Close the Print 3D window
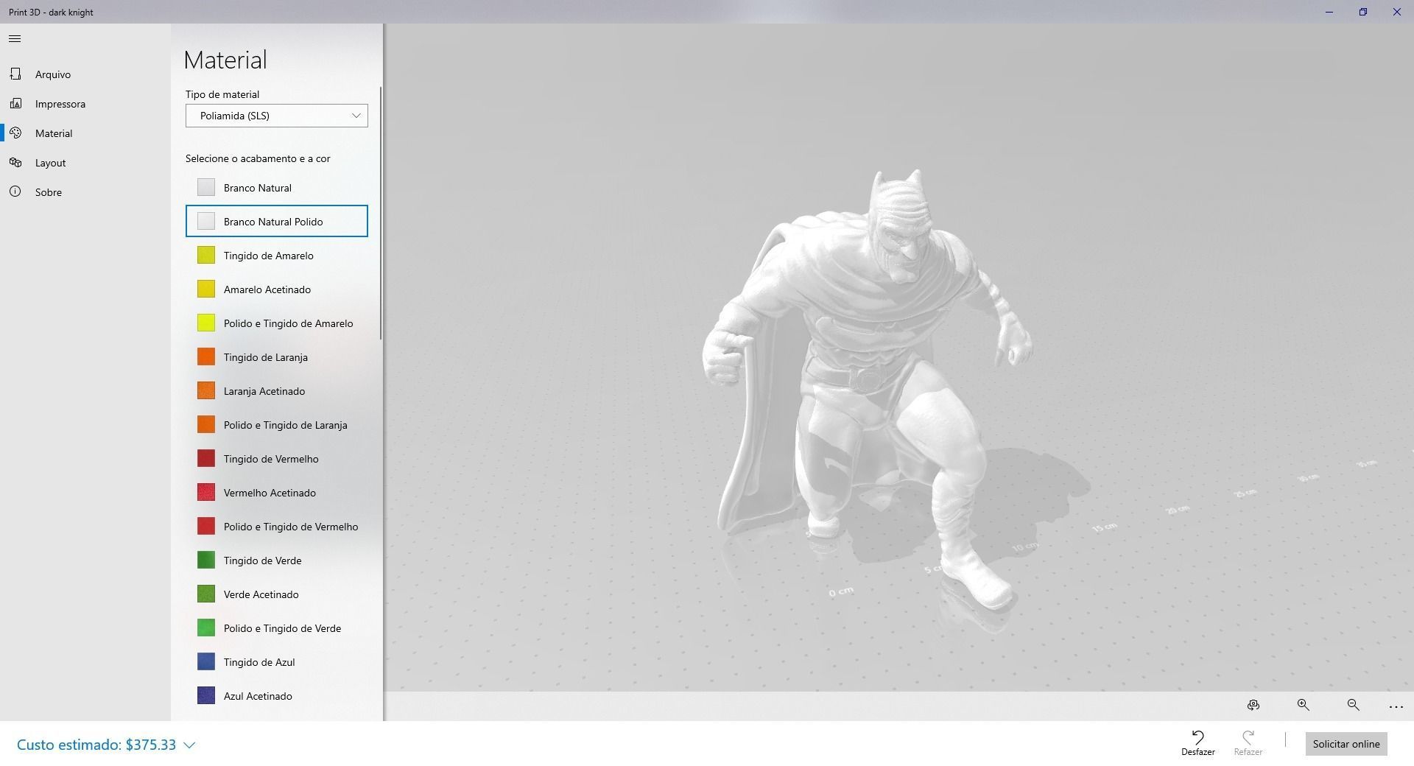The height and width of the screenshot is (766, 1414). coord(1397,12)
